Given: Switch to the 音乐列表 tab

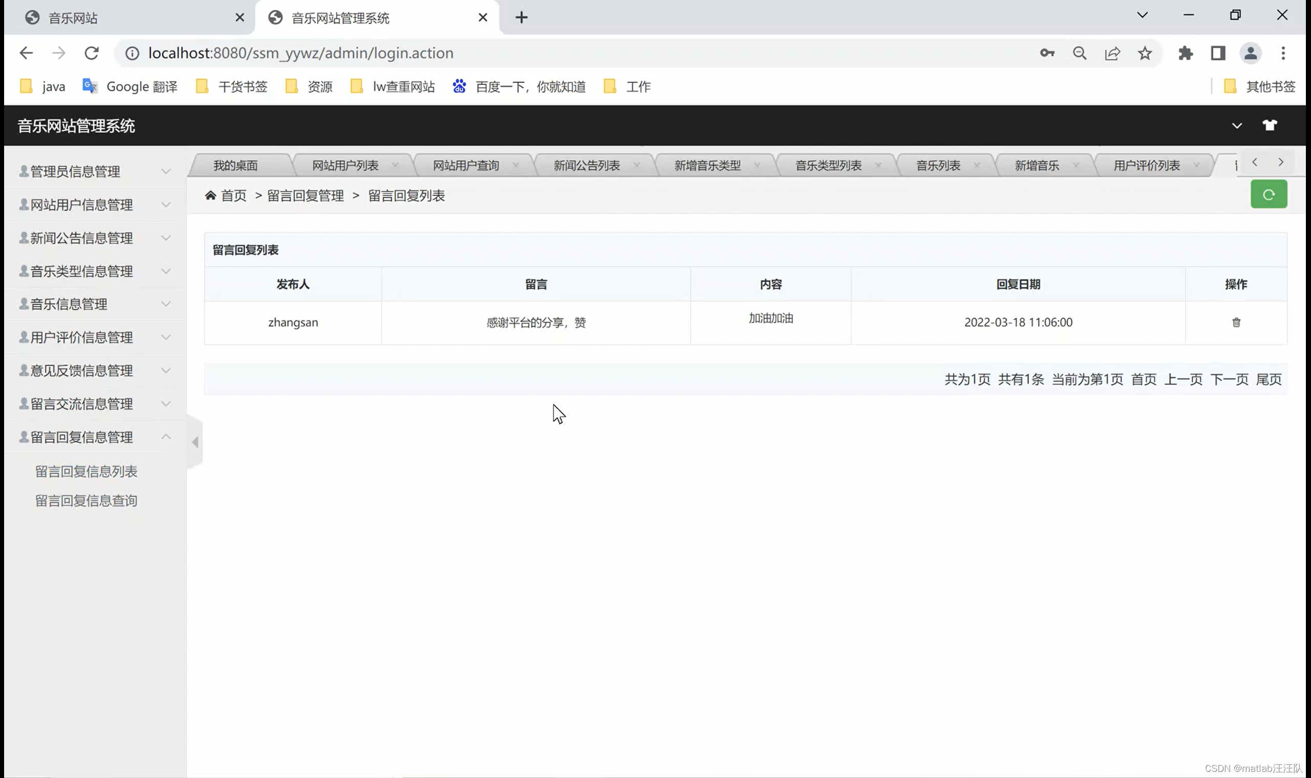Looking at the screenshot, I should point(938,166).
